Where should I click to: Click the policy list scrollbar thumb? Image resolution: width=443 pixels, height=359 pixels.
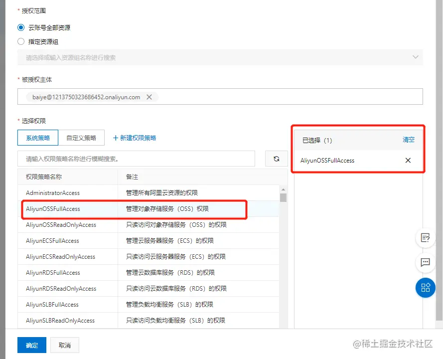pyautogui.click(x=284, y=197)
